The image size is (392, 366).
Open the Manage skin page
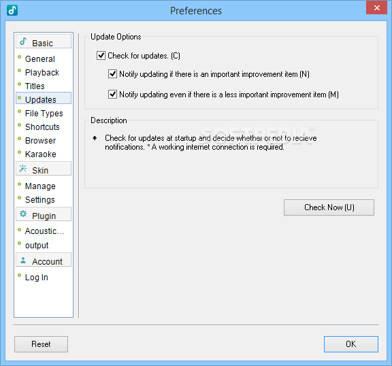[40, 186]
